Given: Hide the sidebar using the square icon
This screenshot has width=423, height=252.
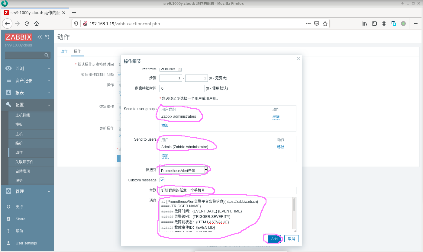Looking at the screenshot, I should point(47,37).
